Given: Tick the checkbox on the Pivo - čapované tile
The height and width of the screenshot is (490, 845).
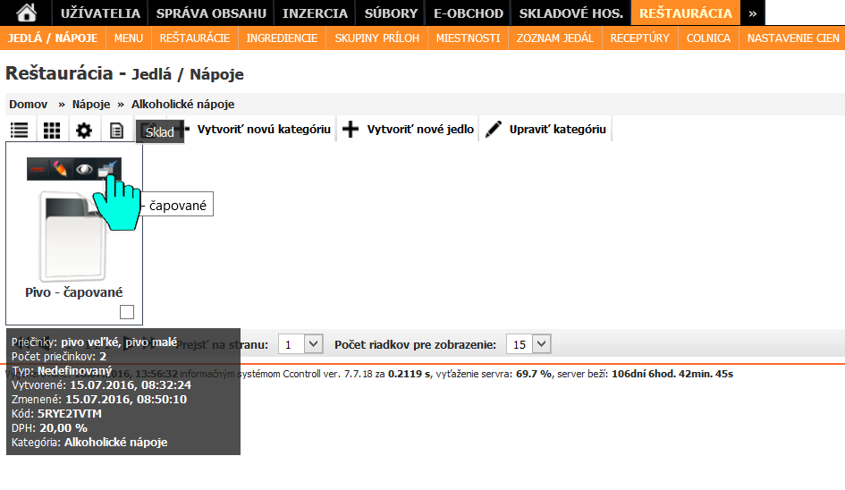Looking at the screenshot, I should coord(127,312).
